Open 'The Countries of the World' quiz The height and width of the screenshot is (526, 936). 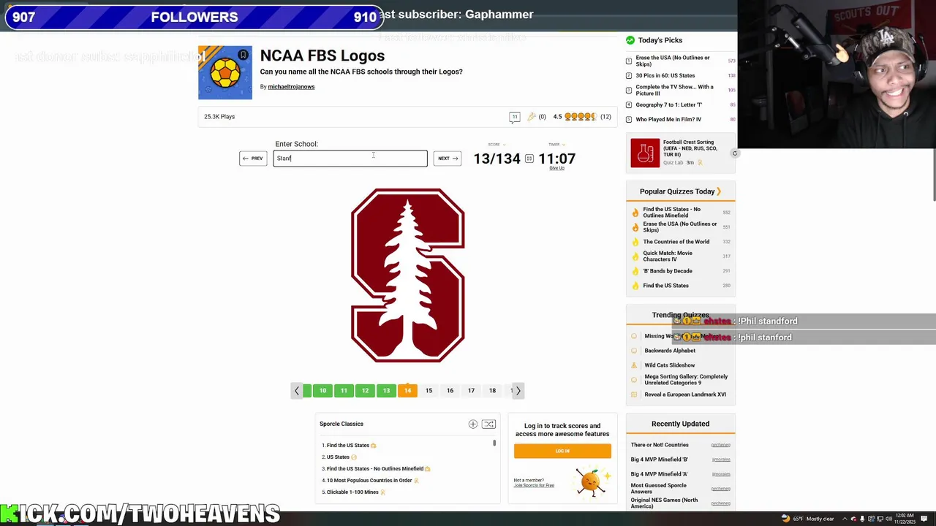click(676, 242)
